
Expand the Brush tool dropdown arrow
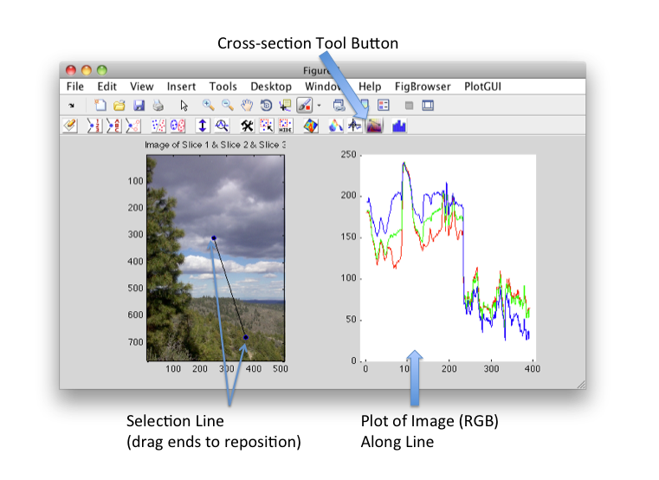[x=319, y=105]
